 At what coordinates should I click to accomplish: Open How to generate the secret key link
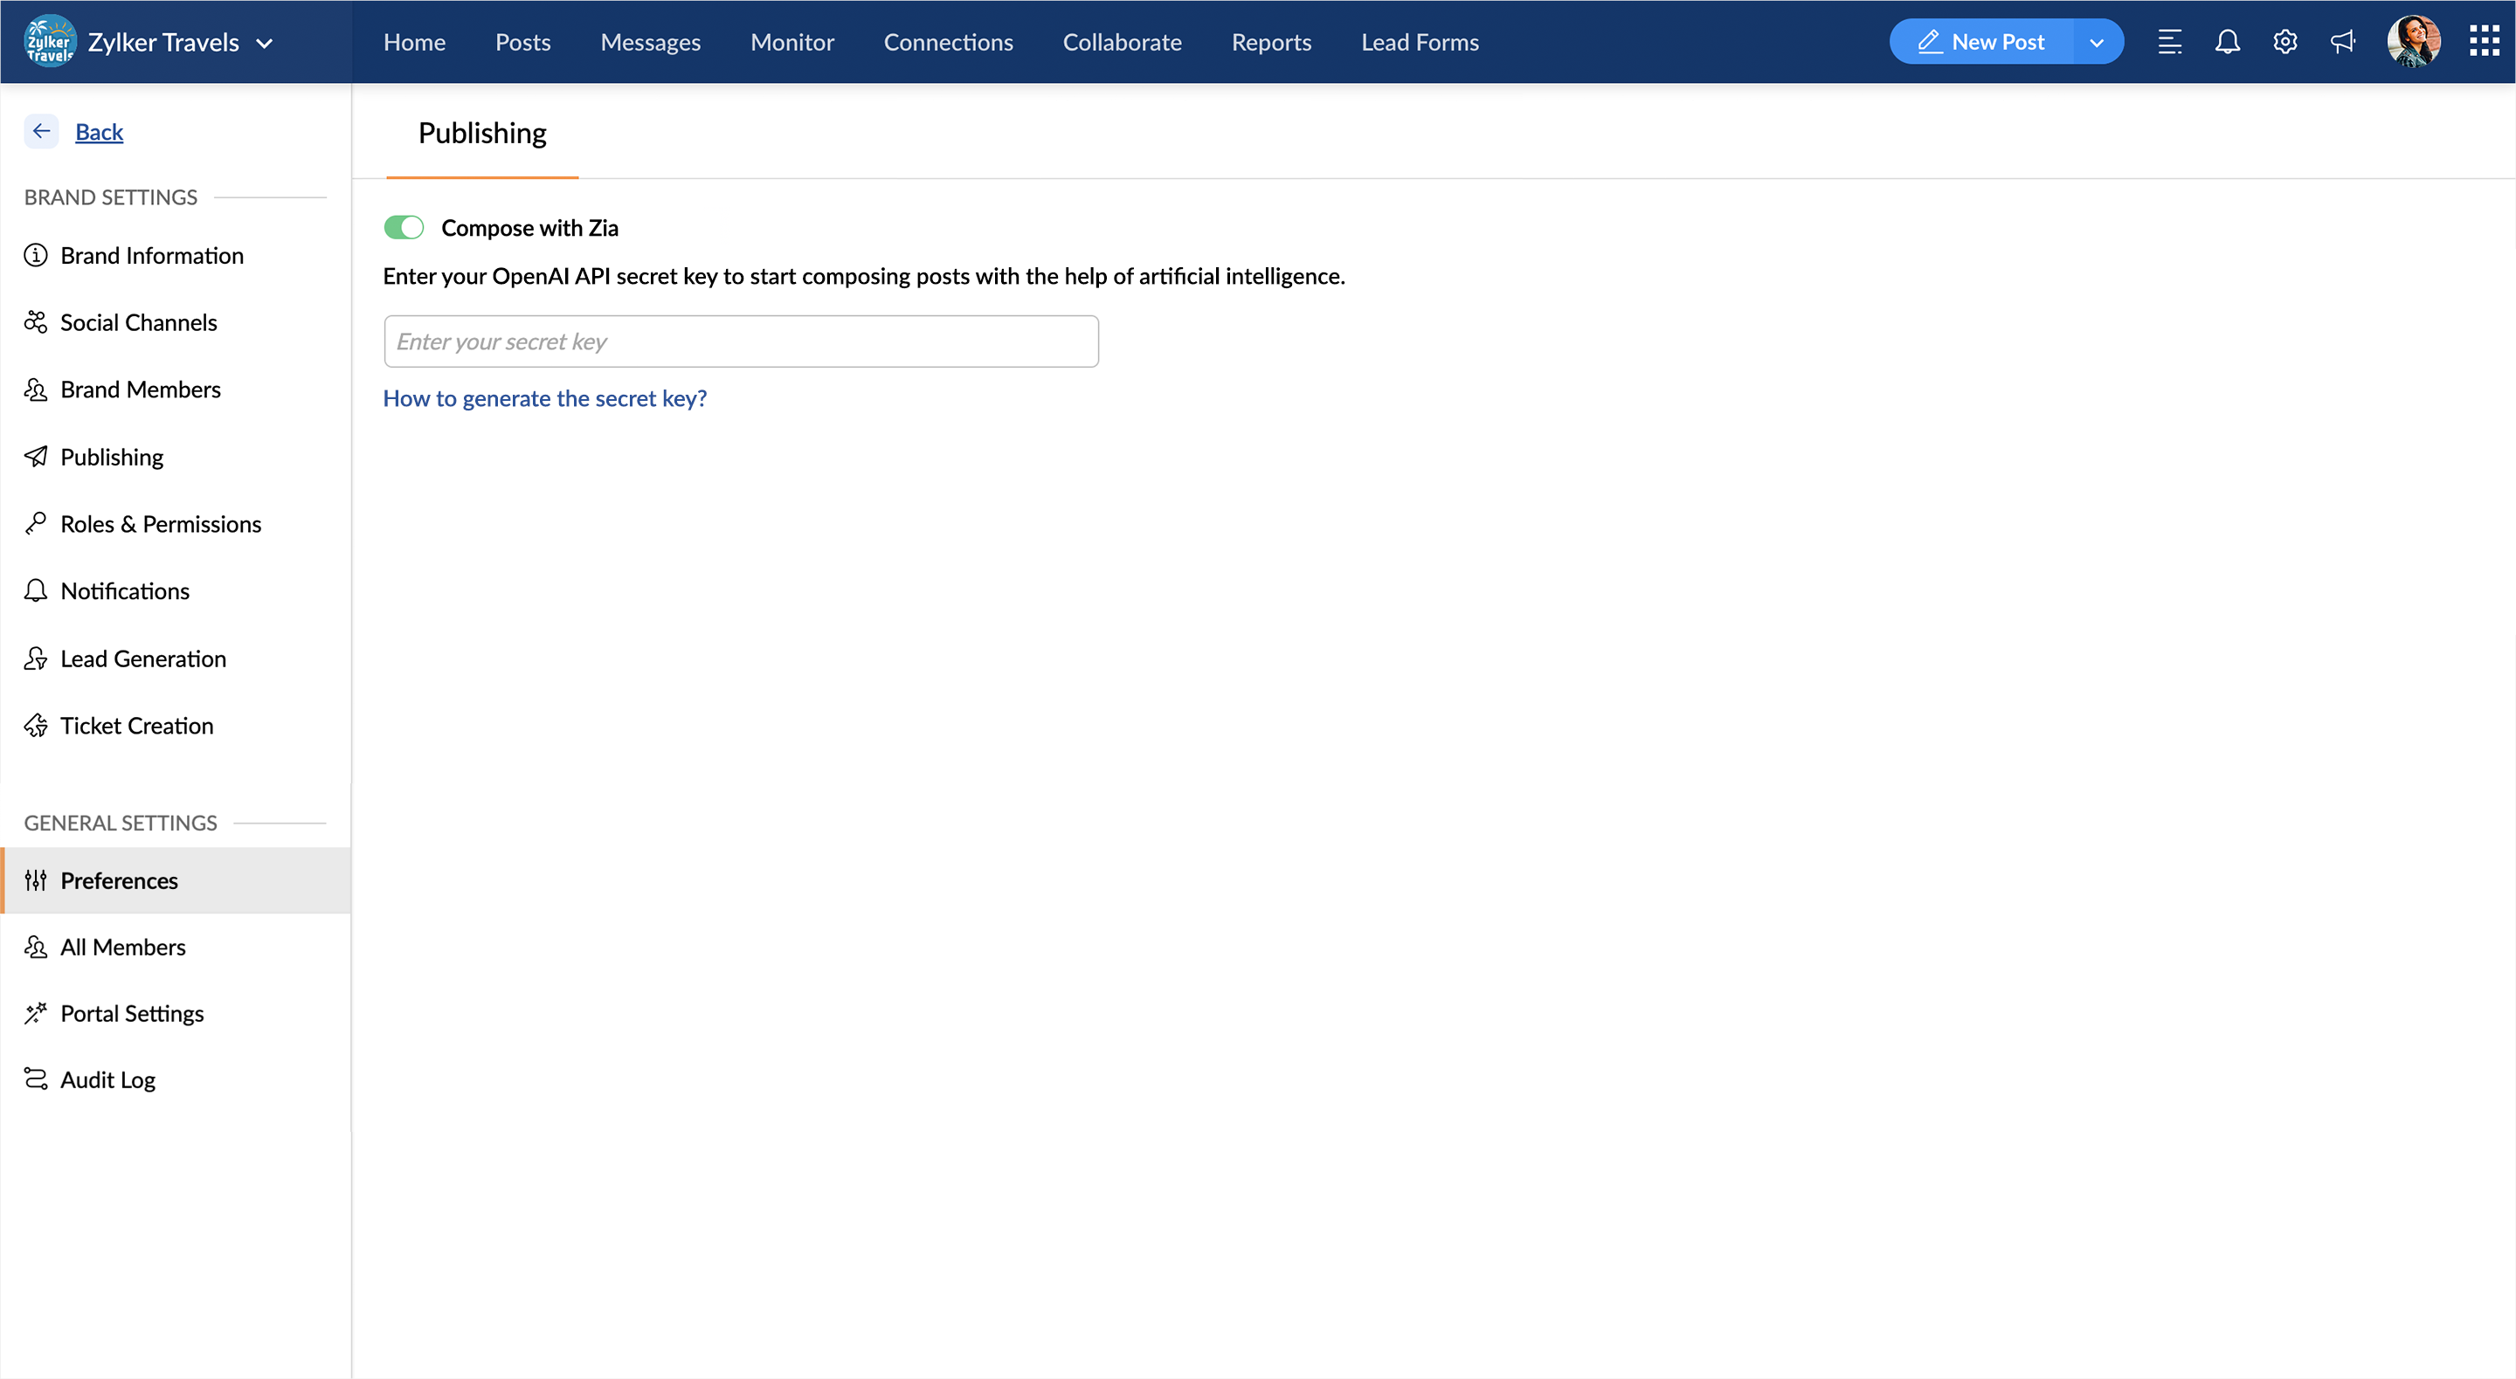(545, 398)
